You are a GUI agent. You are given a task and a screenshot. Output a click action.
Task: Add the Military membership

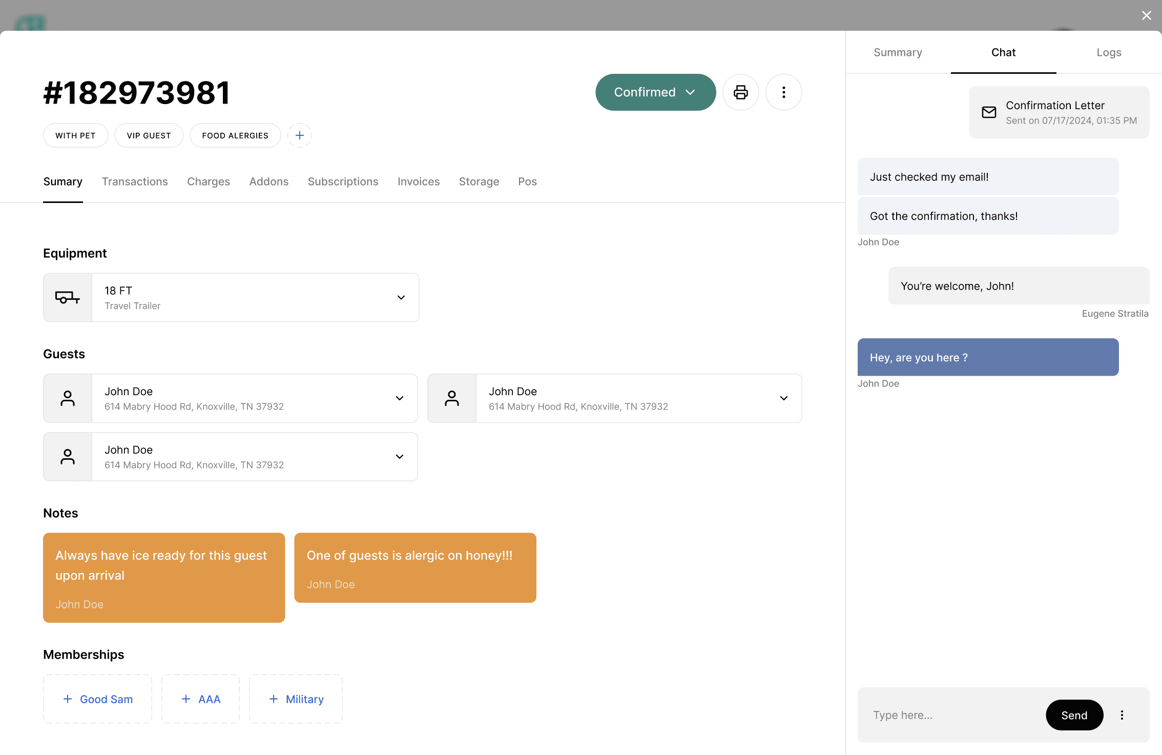click(296, 699)
